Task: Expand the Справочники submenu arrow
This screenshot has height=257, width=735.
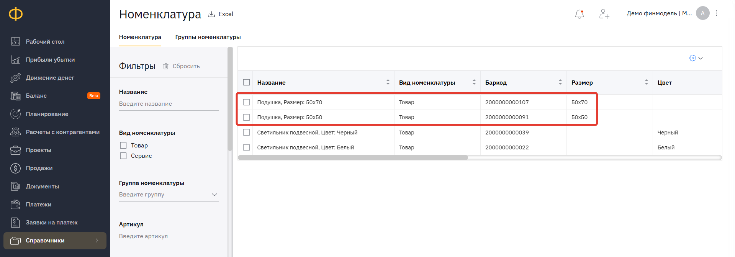Action: 97,241
